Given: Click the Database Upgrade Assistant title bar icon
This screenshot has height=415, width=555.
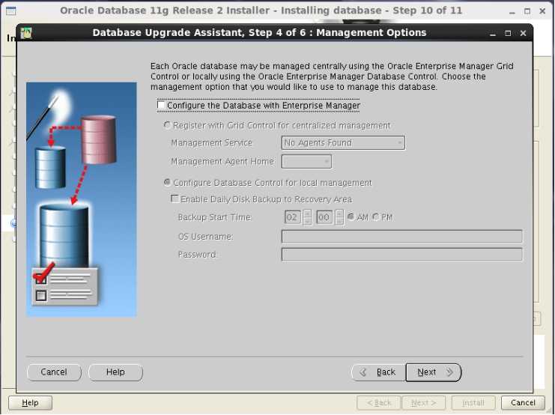Looking at the screenshot, I should pos(26,33).
